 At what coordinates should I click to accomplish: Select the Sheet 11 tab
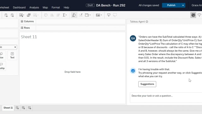(8, 108)
